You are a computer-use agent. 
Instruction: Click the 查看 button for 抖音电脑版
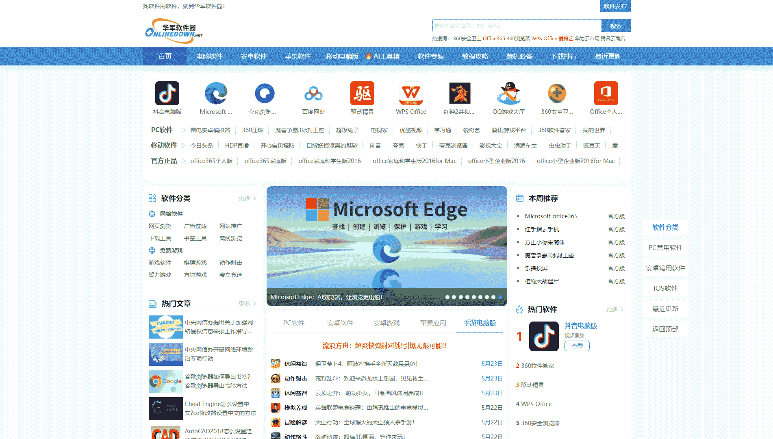click(577, 346)
